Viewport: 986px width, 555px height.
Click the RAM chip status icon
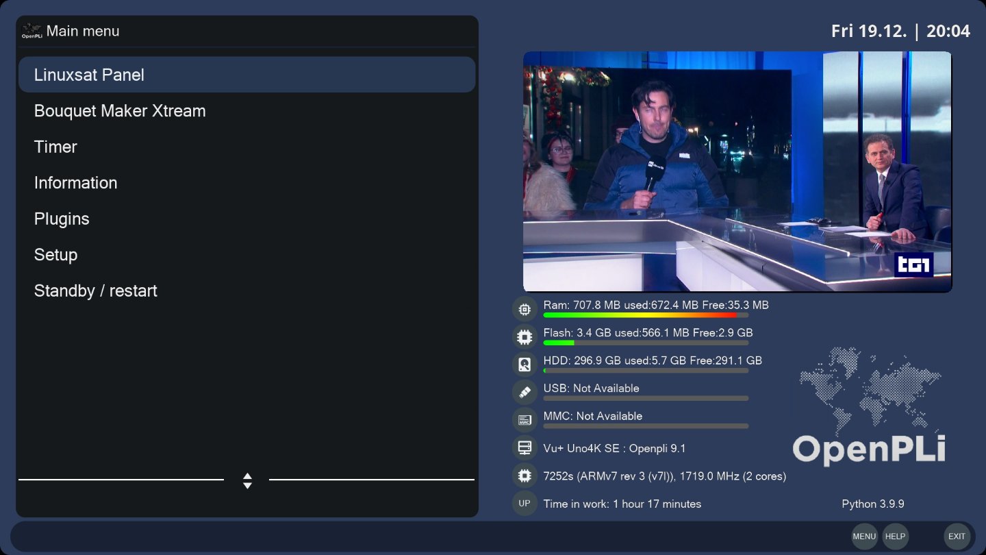coord(524,309)
